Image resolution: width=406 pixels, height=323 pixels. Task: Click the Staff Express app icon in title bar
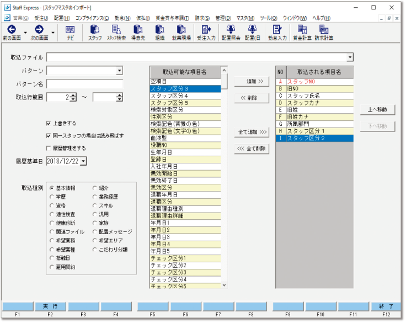tap(8, 7)
